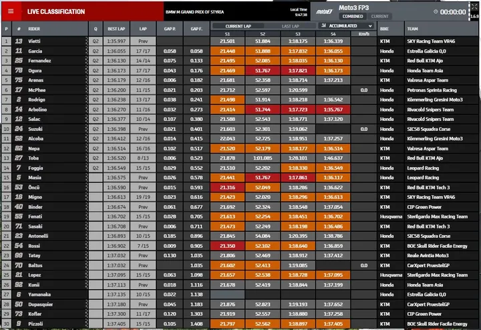
Task: Switch to the COMBINED classification tab
Action: [353, 16]
